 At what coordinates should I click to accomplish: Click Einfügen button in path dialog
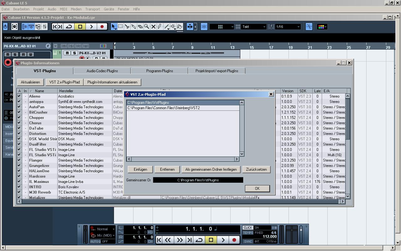point(140,169)
